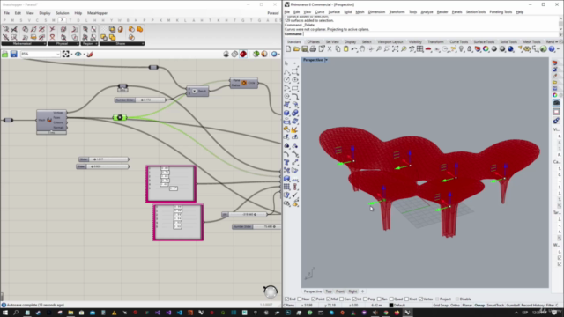Click the red car Named Views icon
The height and width of the screenshot is (317, 564).
pyautogui.click(x=428, y=49)
